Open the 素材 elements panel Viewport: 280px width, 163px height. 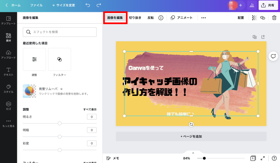8,37
